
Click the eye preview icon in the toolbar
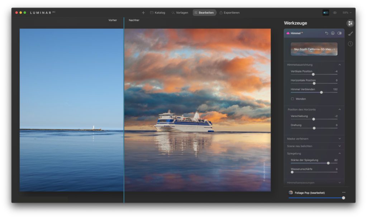335,13
